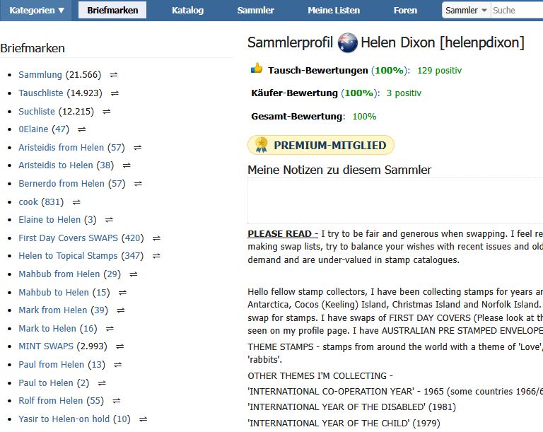Click the swap arrows icon next to Sammlung
Screen dimensions: 543x432
coord(114,75)
